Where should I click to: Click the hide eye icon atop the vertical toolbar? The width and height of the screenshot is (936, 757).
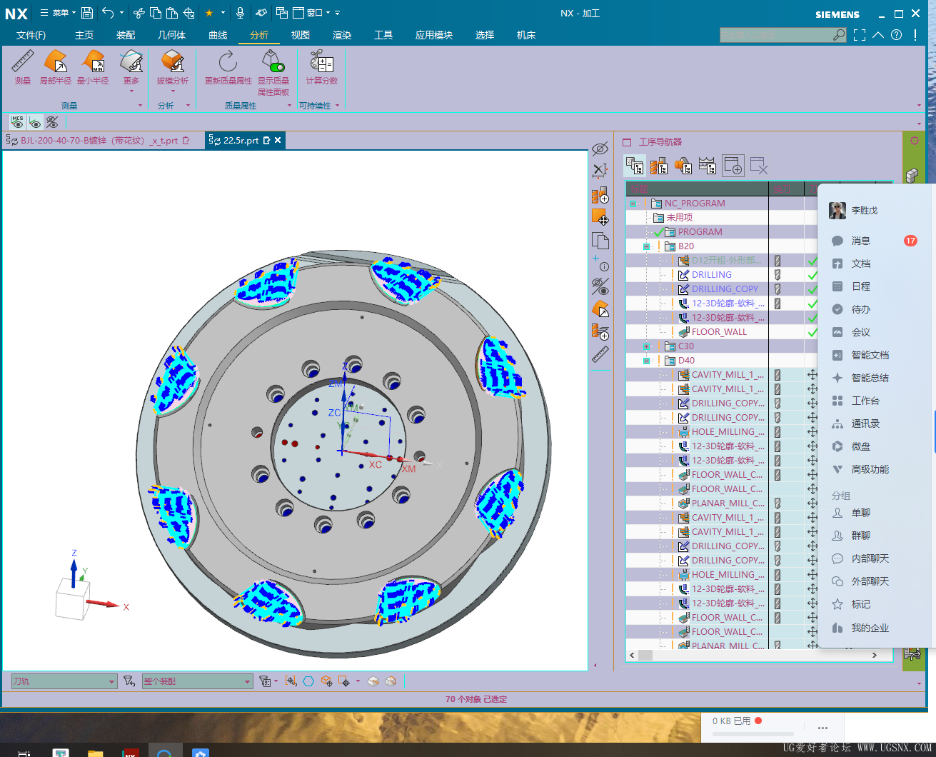coord(600,149)
